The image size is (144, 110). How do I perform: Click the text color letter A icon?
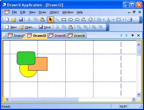[109, 20]
